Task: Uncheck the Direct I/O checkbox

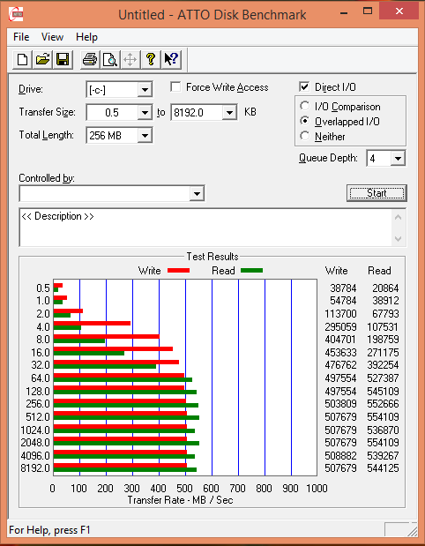Action: (304, 86)
